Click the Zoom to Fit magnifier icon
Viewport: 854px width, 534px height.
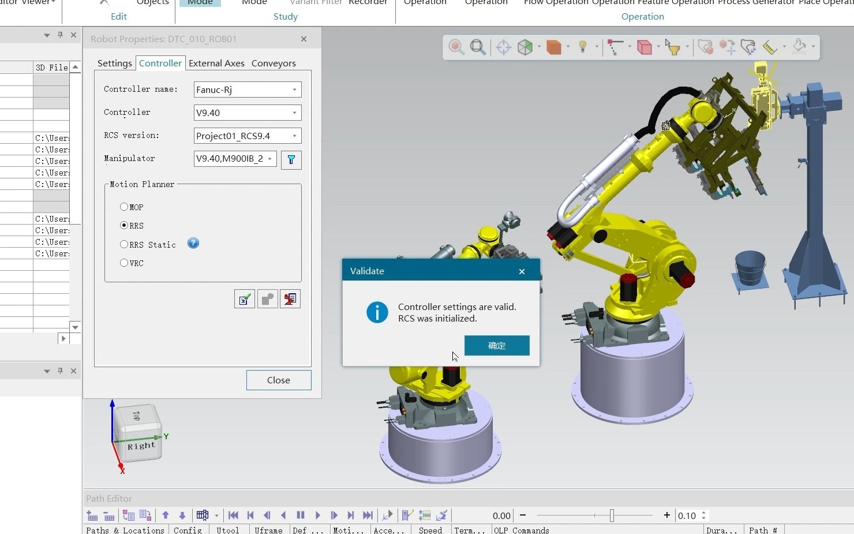coord(477,47)
